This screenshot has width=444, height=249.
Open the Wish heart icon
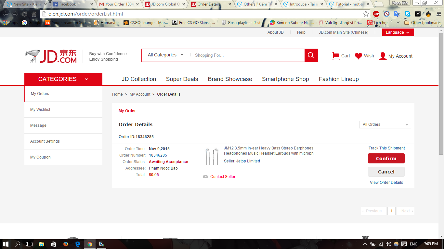click(x=359, y=56)
